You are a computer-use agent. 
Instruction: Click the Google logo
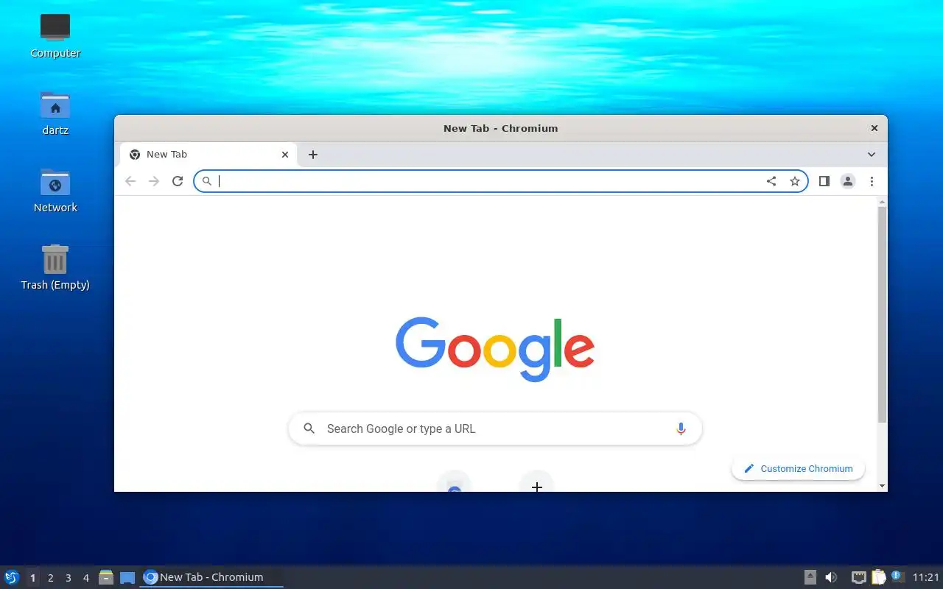(495, 350)
